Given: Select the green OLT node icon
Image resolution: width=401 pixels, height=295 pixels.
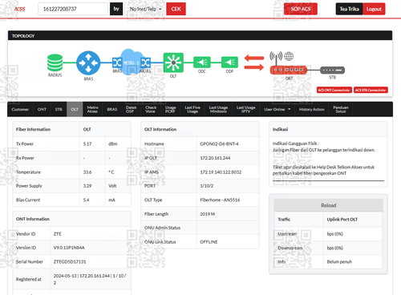Looking at the screenshot, I should click(x=173, y=63).
